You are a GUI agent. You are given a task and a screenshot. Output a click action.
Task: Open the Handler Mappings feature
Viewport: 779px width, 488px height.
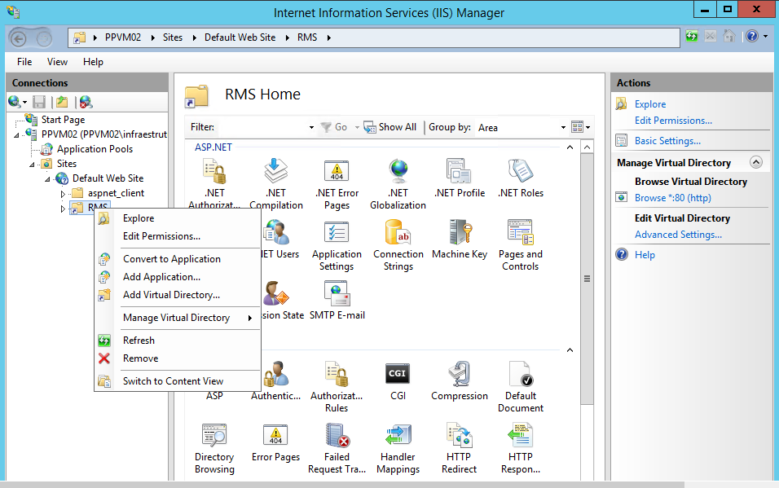(x=398, y=448)
